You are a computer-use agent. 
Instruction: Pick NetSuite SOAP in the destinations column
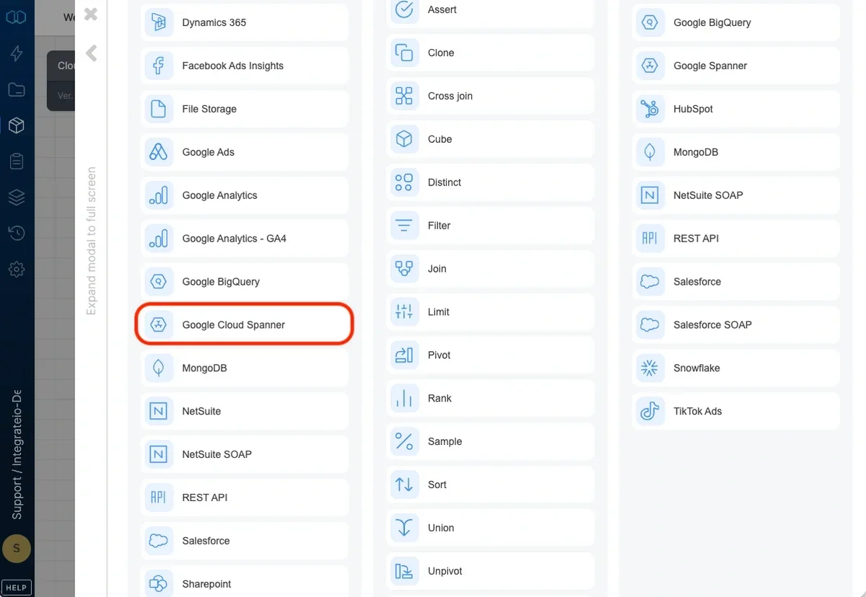pos(736,195)
